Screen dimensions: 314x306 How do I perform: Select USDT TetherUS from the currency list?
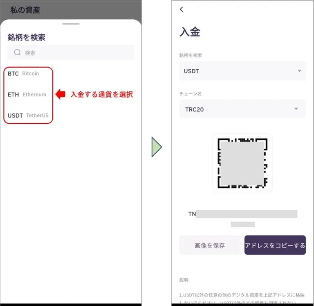[28, 116]
